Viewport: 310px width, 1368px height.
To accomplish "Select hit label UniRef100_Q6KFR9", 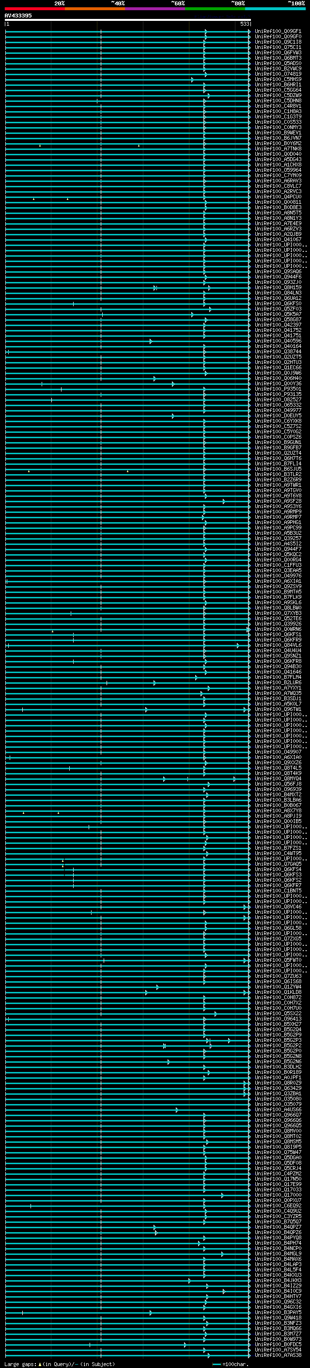I will [278, 640].
